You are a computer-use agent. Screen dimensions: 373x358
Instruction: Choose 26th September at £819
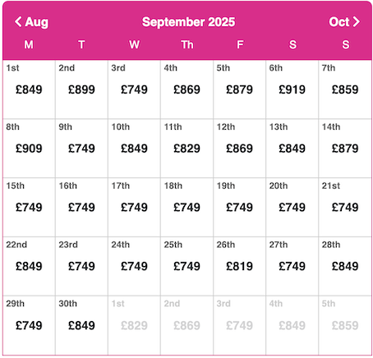[239, 266]
